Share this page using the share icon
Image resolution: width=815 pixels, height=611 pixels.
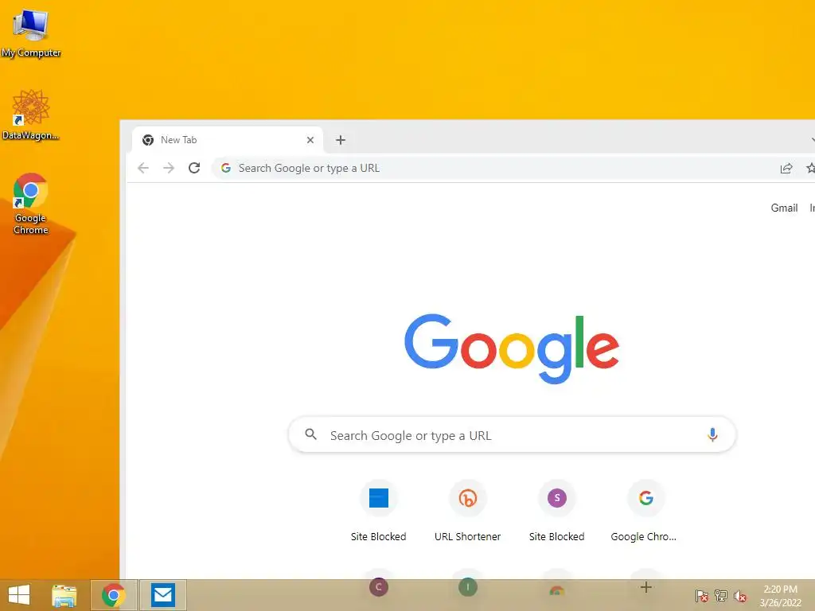pyautogui.click(x=786, y=168)
